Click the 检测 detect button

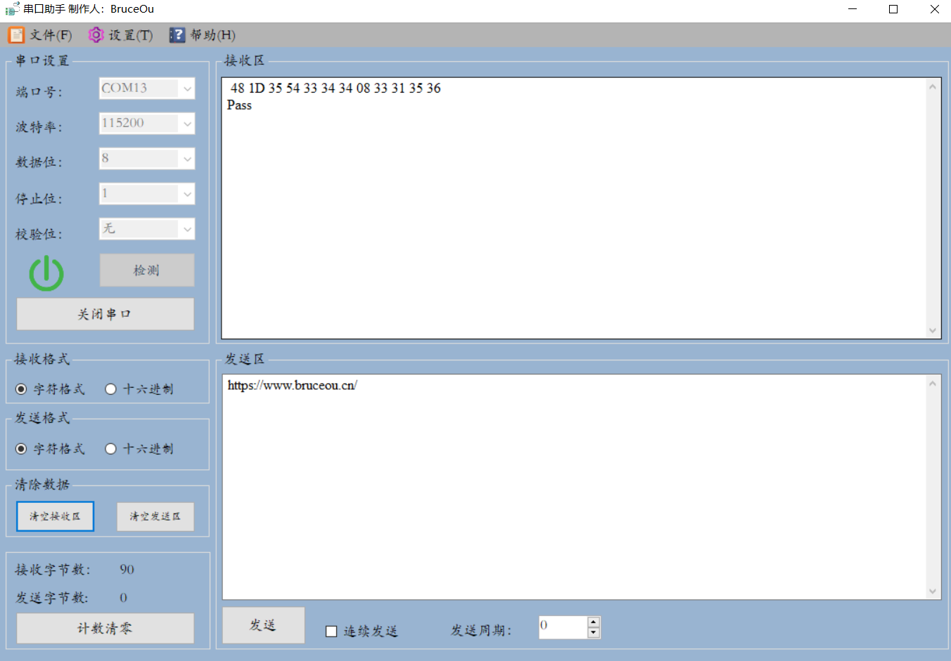click(147, 270)
